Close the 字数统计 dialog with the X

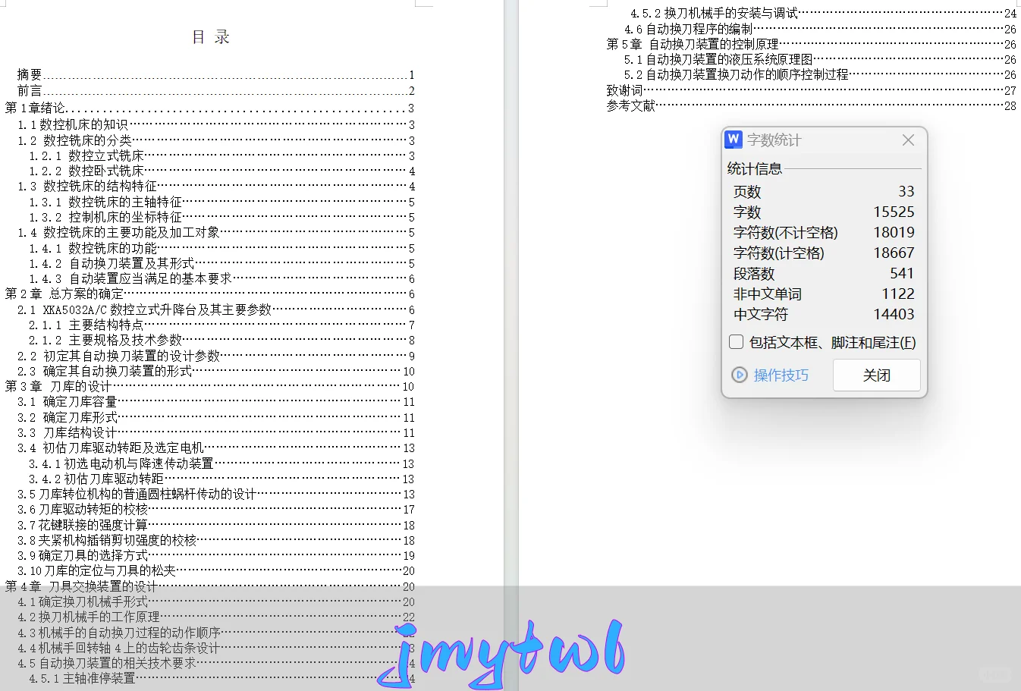pos(908,140)
